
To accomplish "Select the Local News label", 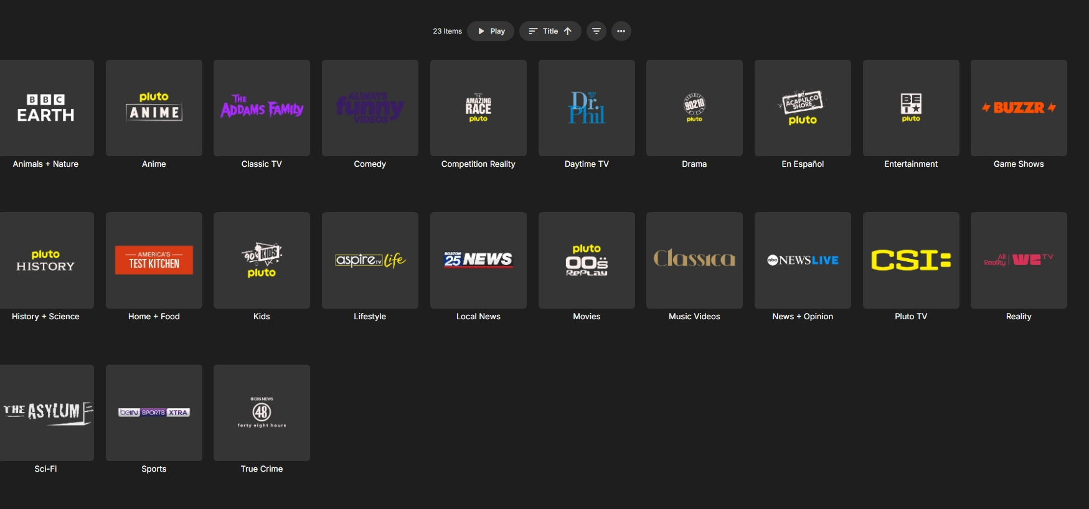I will pos(478,317).
